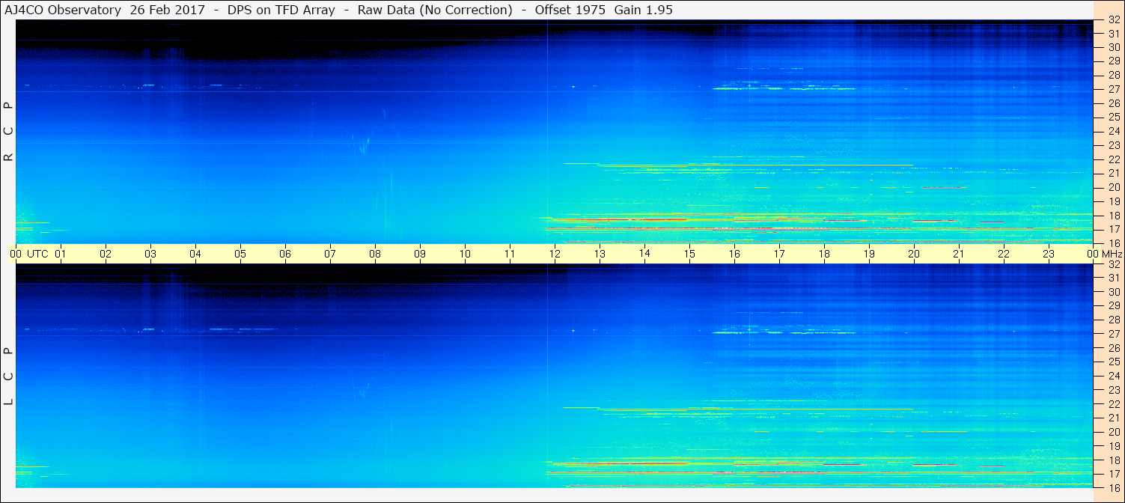The width and height of the screenshot is (1125, 503).
Task: Select the 09 hour tick label
Action: click(x=420, y=254)
